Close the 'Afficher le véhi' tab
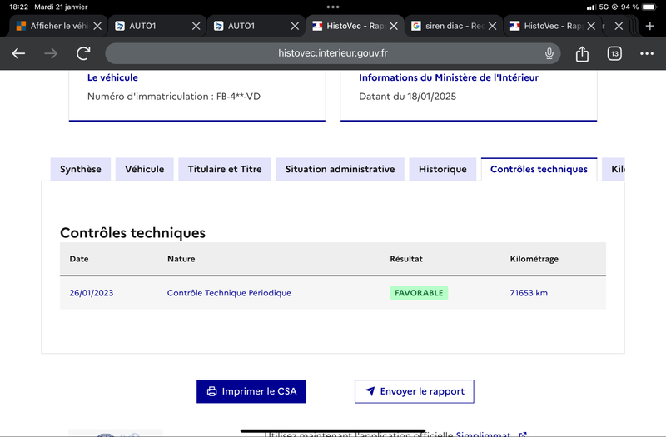 97,26
